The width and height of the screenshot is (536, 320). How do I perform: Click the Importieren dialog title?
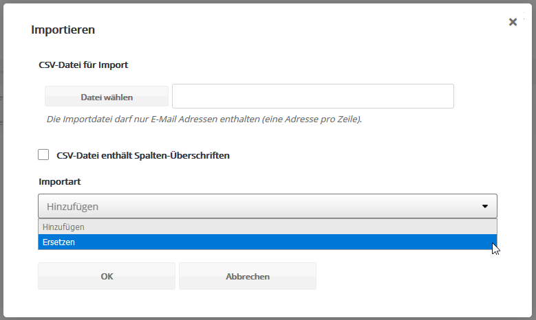[x=63, y=30]
